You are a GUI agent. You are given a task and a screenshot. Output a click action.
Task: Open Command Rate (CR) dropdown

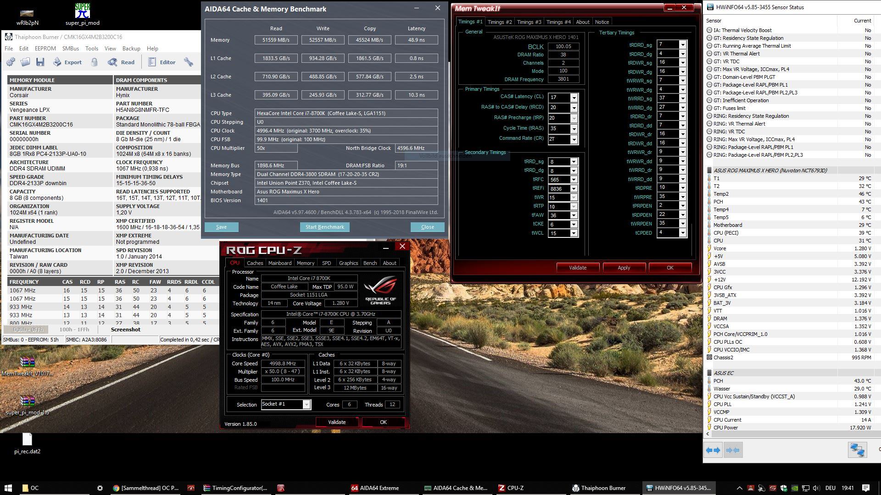[x=574, y=139]
